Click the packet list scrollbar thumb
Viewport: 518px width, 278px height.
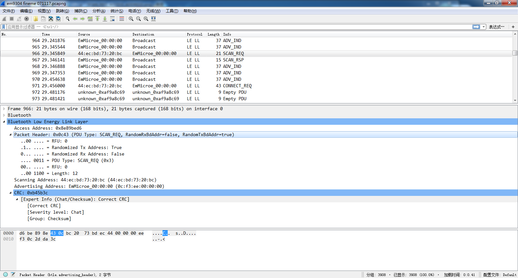click(x=515, y=53)
